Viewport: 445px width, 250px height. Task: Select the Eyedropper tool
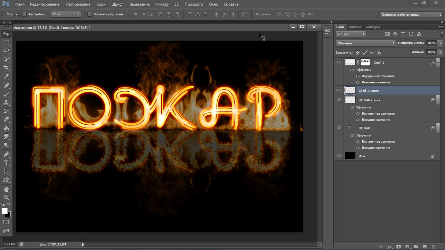pyautogui.click(x=6, y=76)
